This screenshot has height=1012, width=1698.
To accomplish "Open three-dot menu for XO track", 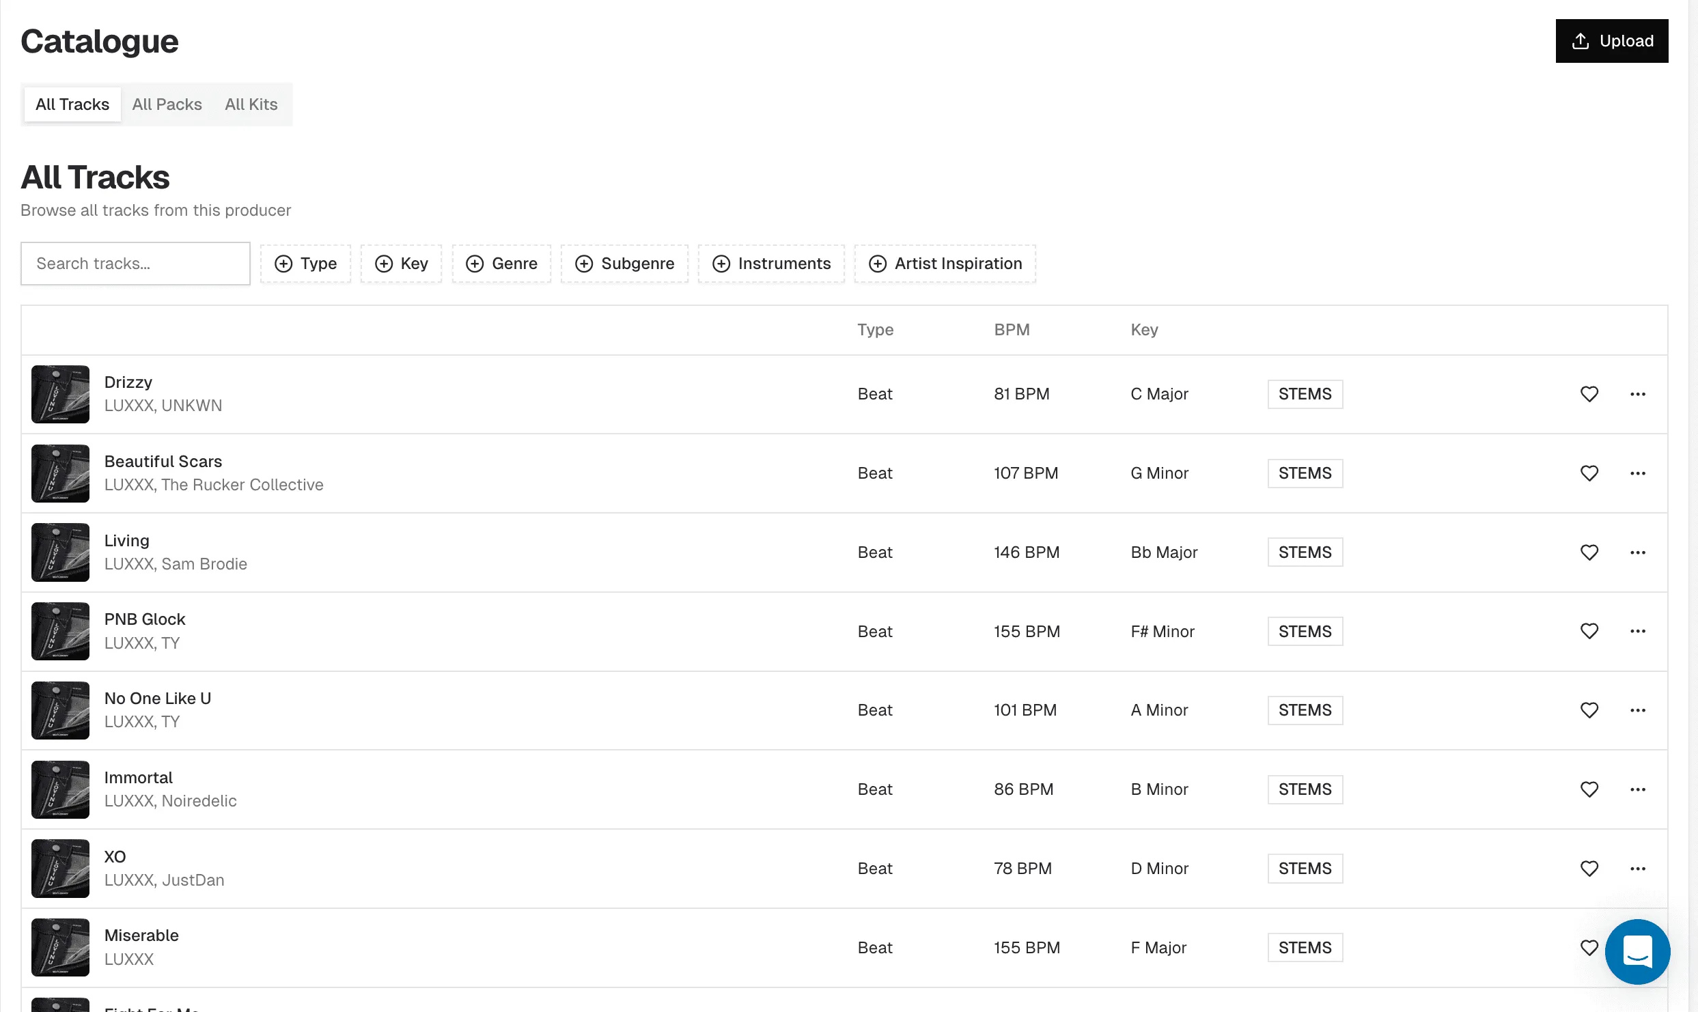I will click(1638, 869).
